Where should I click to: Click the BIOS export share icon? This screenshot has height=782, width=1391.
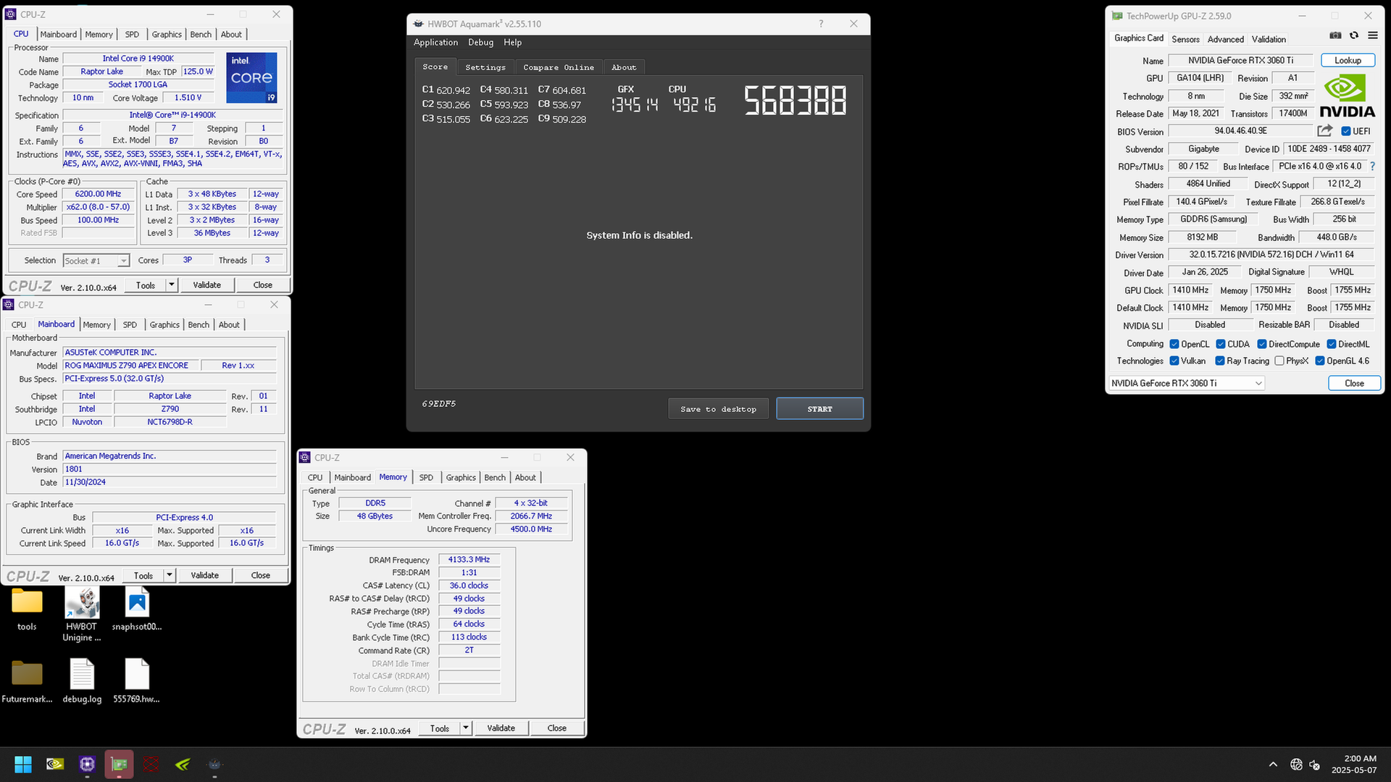click(x=1324, y=131)
